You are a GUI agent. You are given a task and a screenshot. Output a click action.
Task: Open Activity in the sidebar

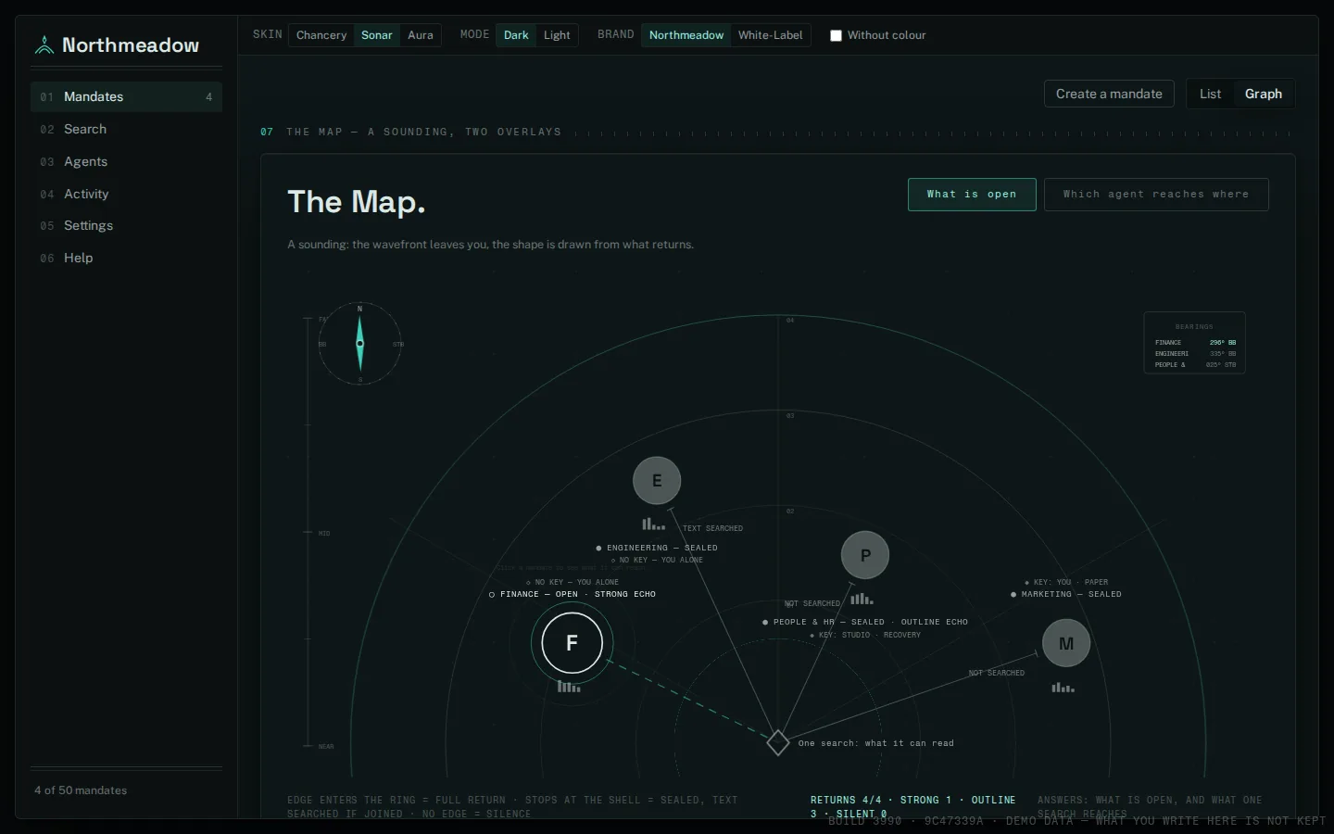click(126, 194)
